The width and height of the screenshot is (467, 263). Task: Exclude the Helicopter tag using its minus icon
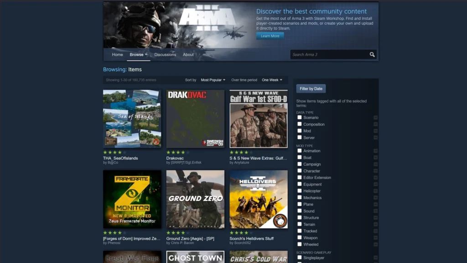(376, 191)
